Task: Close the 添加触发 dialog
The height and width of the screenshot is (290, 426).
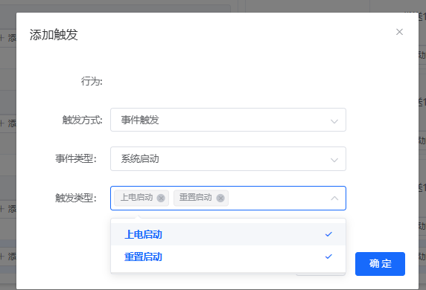Action: [x=399, y=32]
